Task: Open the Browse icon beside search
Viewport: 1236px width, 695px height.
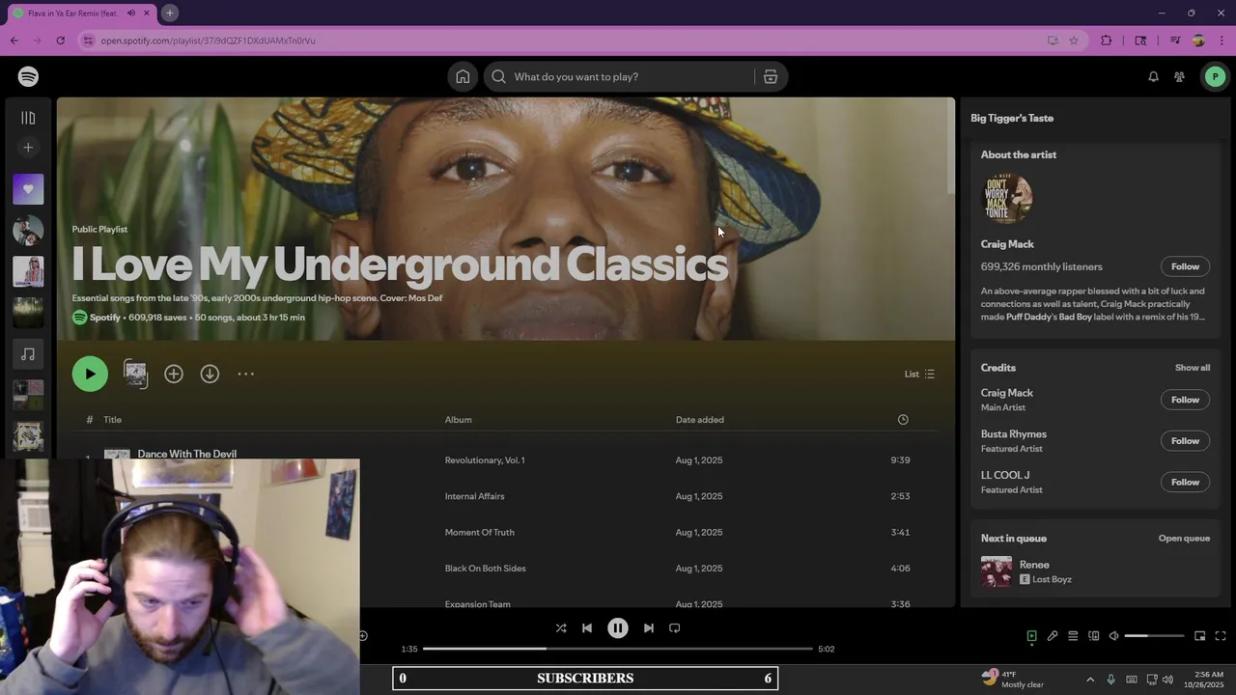Action: point(771,76)
